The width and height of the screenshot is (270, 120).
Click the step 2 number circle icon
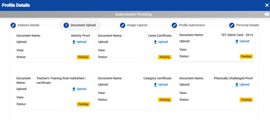click(66, 25)
